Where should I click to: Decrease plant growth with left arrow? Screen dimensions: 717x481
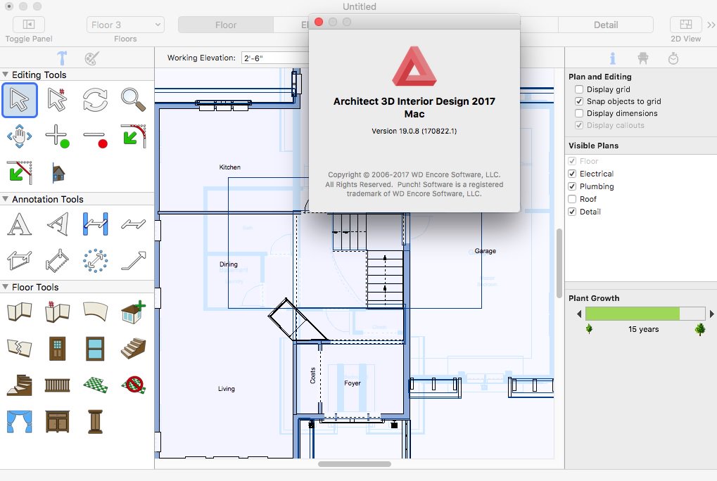(x=579, y=314)
